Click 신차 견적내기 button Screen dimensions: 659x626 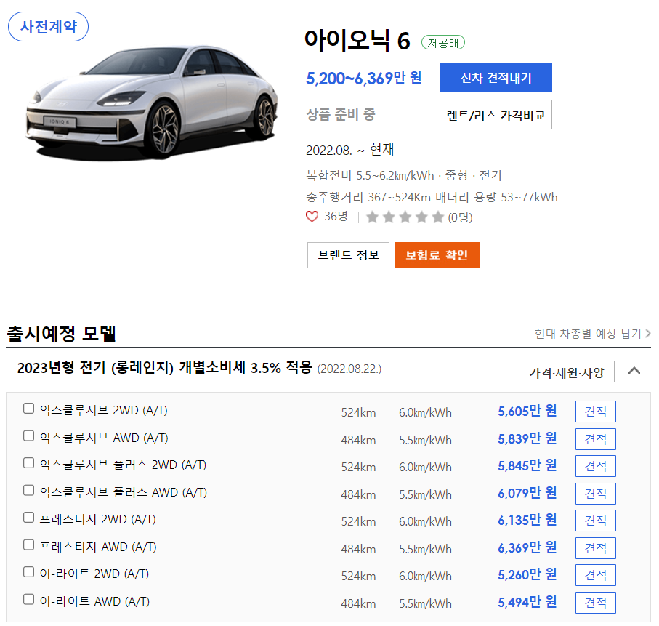pos(496,77)
